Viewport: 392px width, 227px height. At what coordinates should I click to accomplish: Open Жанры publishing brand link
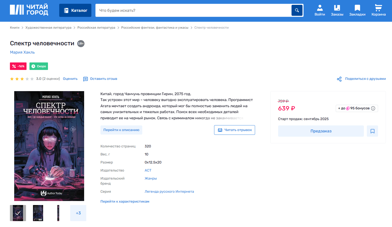click(151, 178)
